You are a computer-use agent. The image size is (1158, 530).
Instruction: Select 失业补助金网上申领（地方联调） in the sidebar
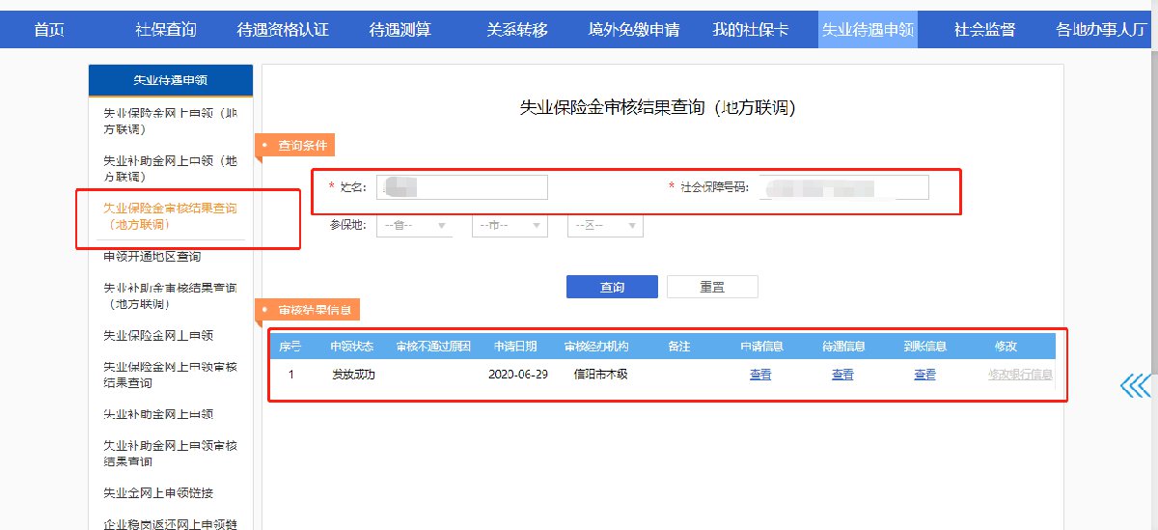(x=170, y=169)
